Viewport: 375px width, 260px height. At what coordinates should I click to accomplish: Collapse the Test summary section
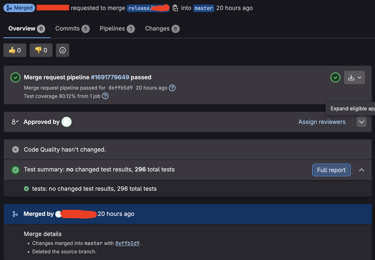pyautogui.click(x=361, y=170)
